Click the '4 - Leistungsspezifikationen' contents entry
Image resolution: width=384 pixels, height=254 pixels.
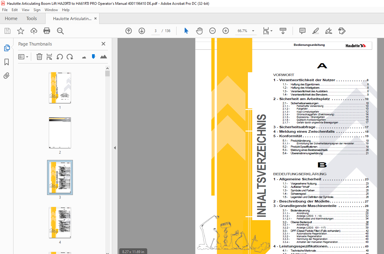coord(321,246)
